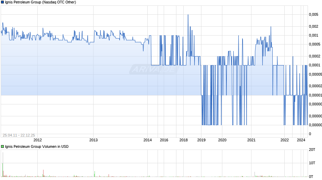
Task: Click the 0,0005 price axis label
Action: tap(314, 44)
